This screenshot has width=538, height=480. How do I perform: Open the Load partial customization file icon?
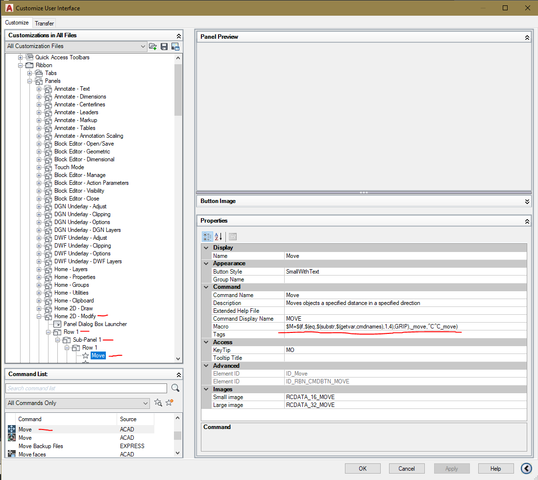point(152,47)
